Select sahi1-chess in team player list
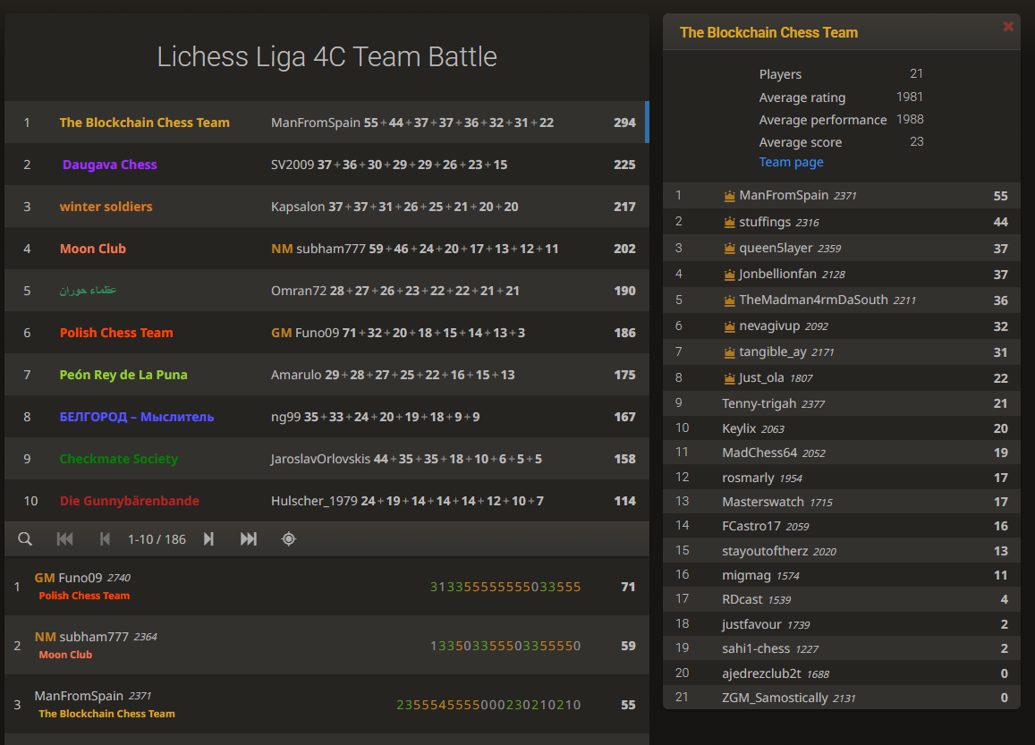The width and height of the screenshot is (1035, 745). 842,648
